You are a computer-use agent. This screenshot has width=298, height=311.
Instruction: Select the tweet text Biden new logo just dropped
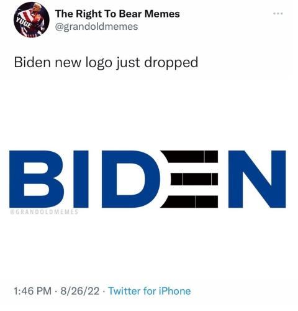point(106,63)
